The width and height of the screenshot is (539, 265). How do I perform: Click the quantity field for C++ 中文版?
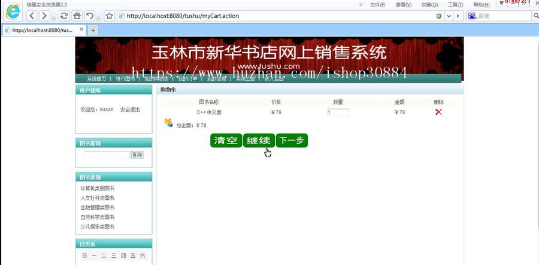[x=338, y=112]
